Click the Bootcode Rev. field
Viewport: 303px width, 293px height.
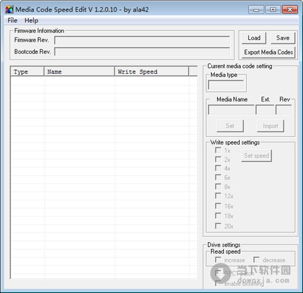[x=142, y=52]
